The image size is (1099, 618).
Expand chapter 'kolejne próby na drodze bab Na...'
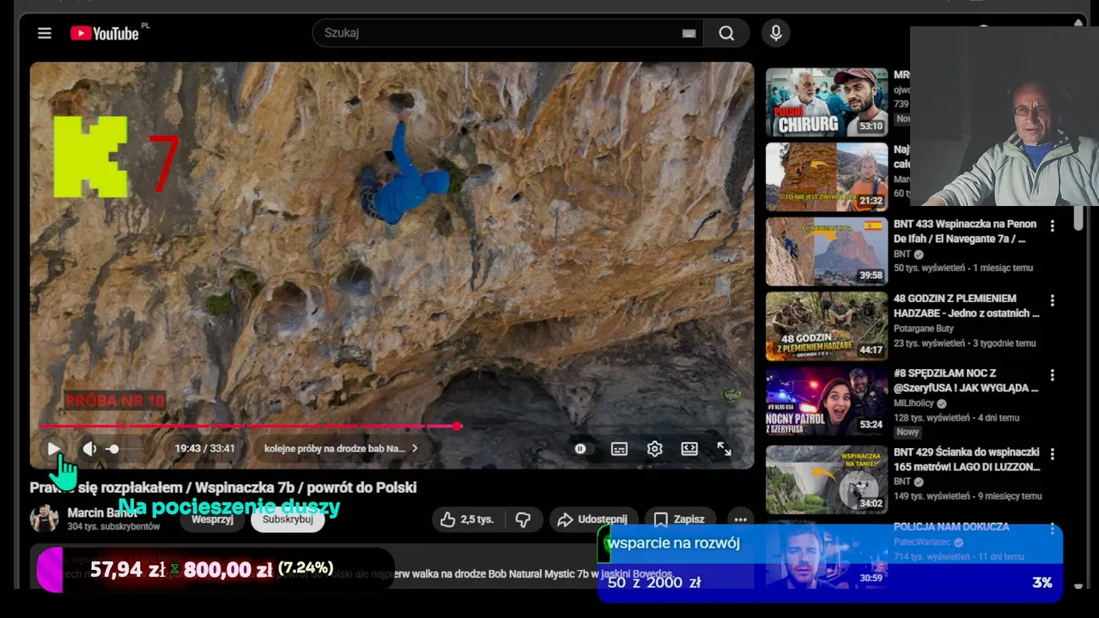(341, 448)
